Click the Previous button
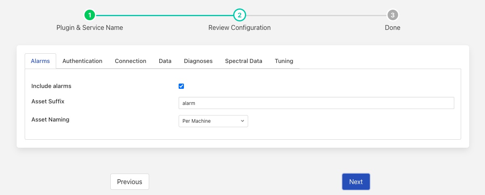This screenshot has height=195, width=485. tap(129, 182)
